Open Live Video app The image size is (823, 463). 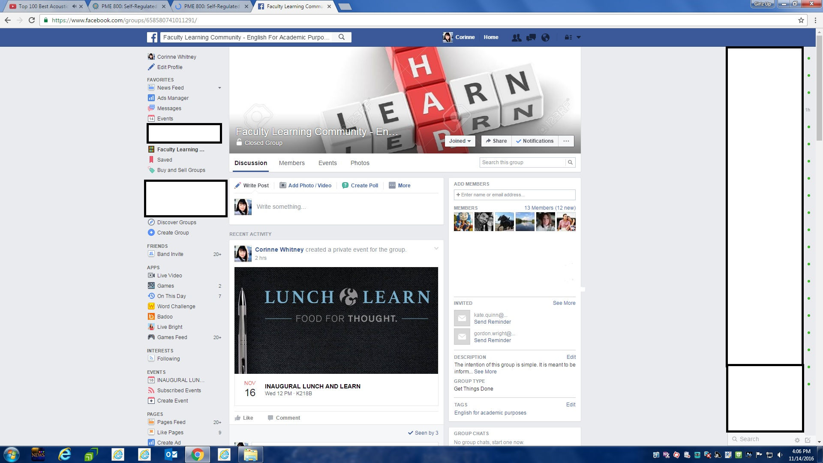point(169,276)
